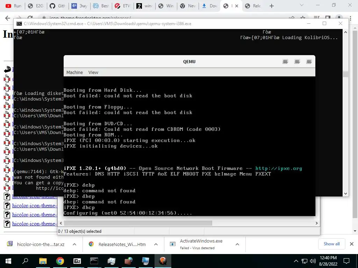Image resolution: width=358 pixels, height=268 pixels.
Task: Click the horizontal scrollbar thumb below QEMU
Action: (138, 223)
